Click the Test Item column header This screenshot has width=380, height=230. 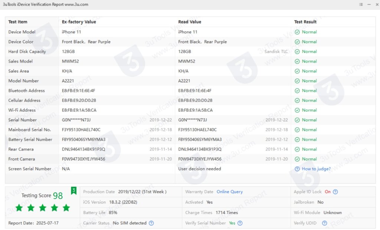point(18,22)
